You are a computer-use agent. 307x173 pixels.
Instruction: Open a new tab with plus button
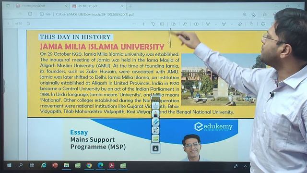tap(130, 6)
